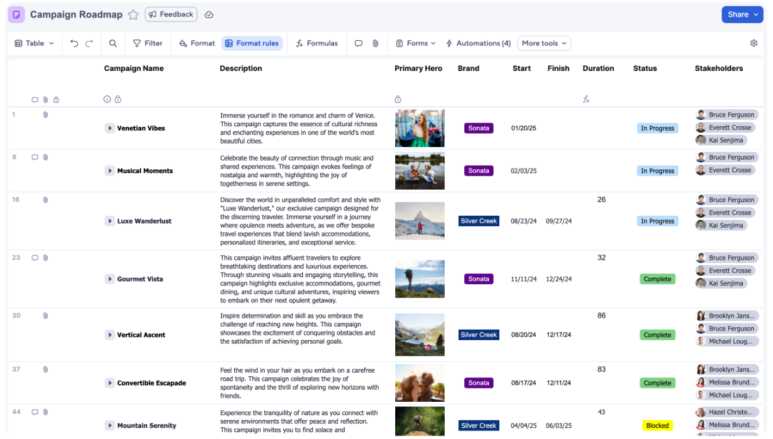This screenshot has height=439, width=773.
Task: Click the duration value 86 cell
Action: pyautogui.click(x=602, y=316)
